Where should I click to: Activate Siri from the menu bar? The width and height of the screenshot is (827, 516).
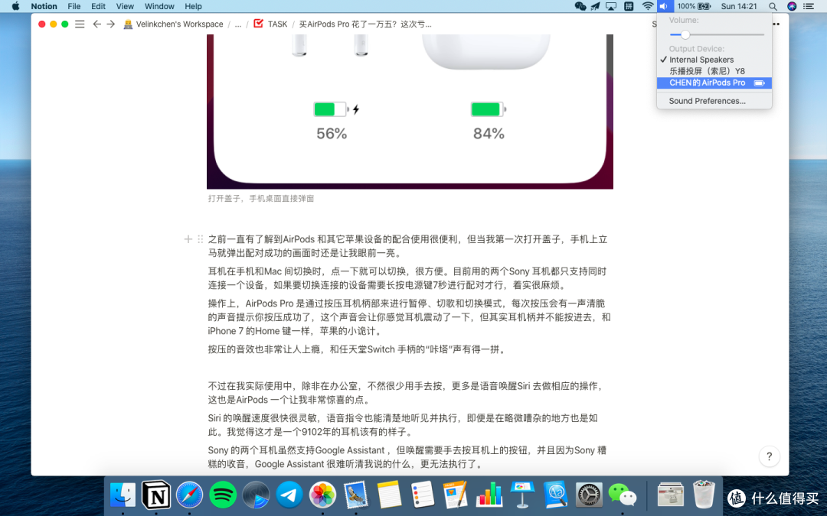(x=792, y=6)
